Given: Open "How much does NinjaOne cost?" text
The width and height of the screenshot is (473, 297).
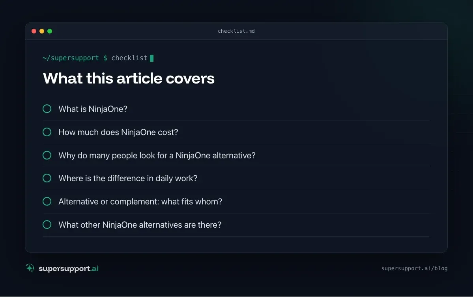Looking at the screenshot, I should coord(118,132).
